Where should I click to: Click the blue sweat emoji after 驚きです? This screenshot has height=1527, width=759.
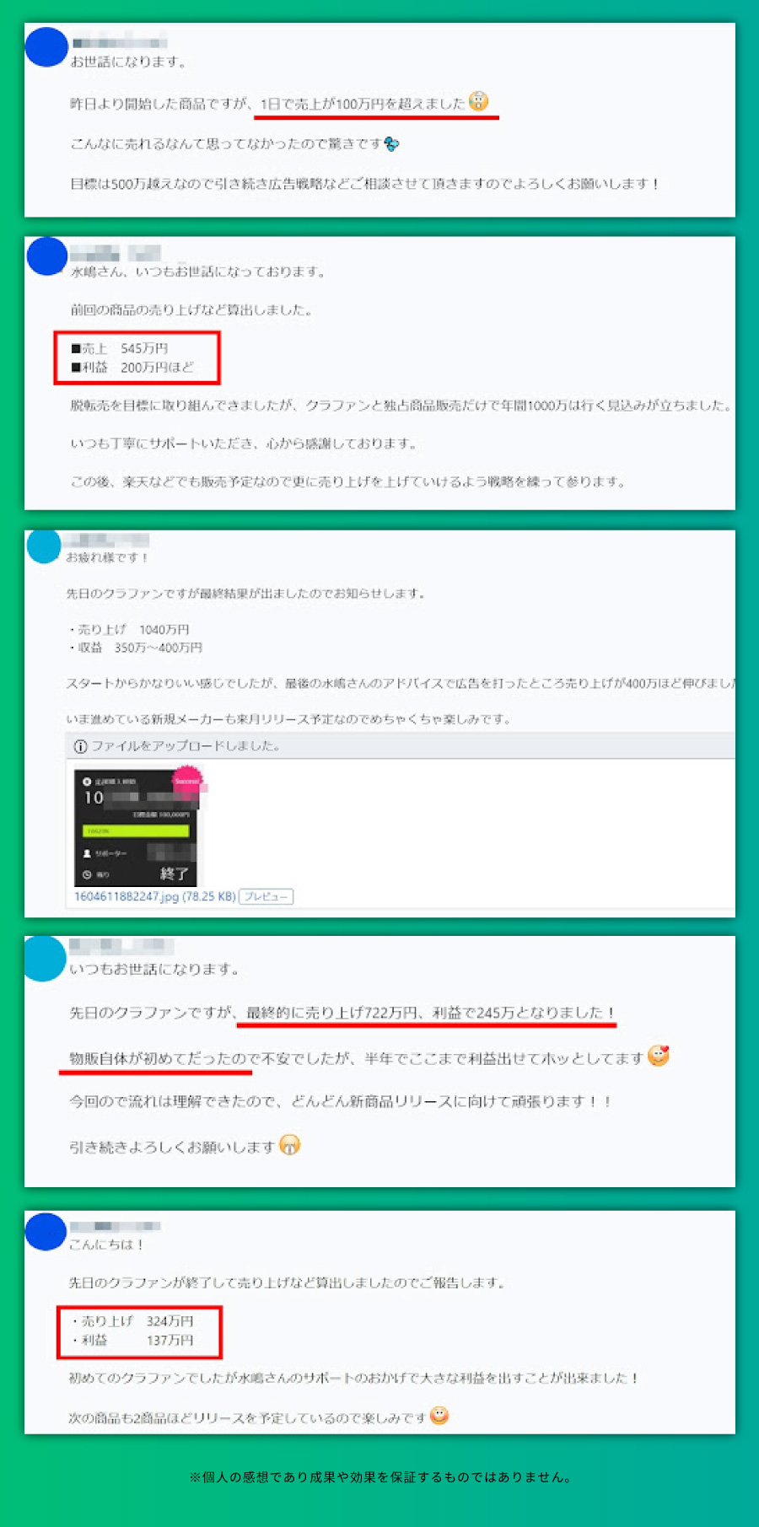click(391, 144)
